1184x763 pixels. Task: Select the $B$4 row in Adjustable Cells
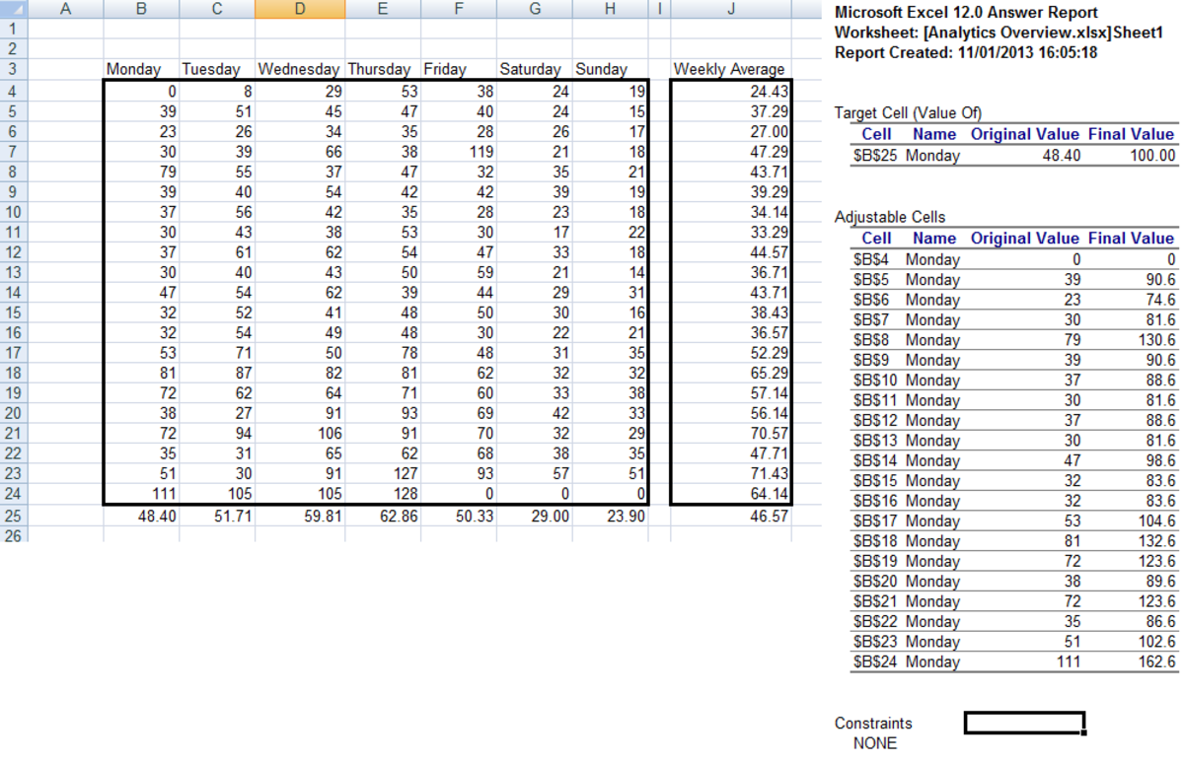[872, 258]
